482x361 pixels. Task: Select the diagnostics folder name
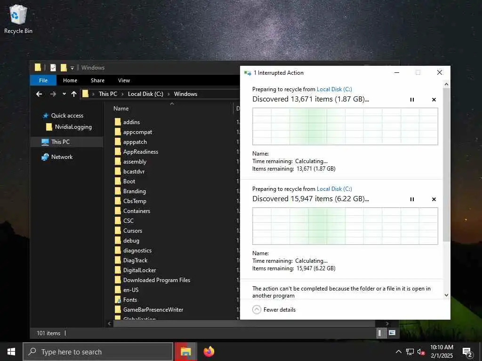(137, 251)
